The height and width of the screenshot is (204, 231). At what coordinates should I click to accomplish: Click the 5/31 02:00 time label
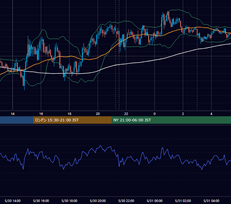point(183,201)
